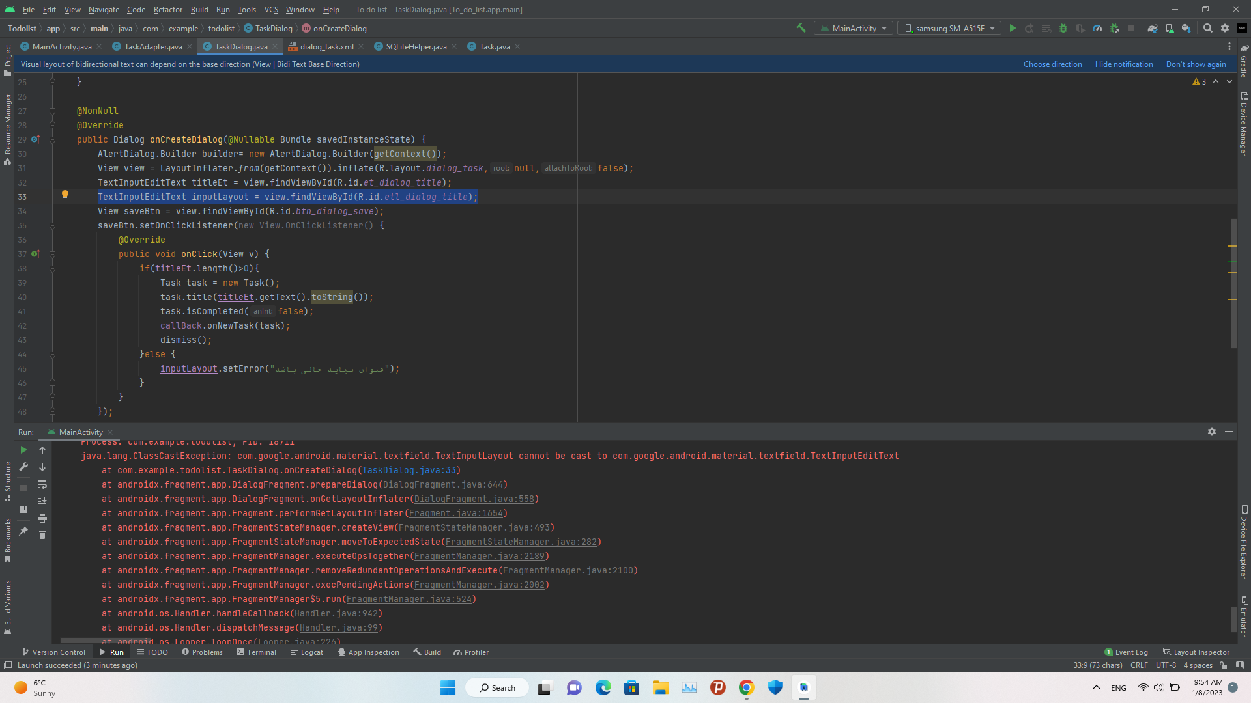Sync project with Gradle files icon
Image resolution: width=1251 pixels, height=703 pixels.
click(x=1153, y=28)
